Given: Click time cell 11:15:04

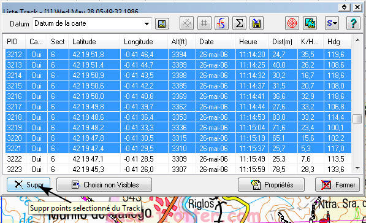Looking at the screenshot, I should 252,128.
